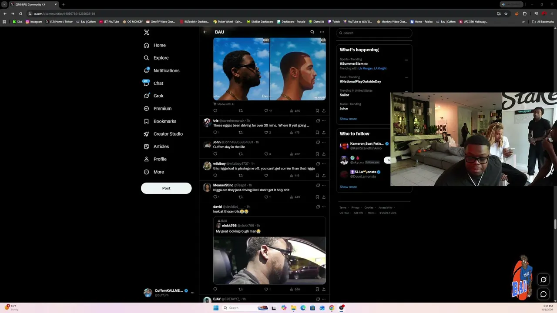Repost wildboy's post
The height and width of the screenshot is (313, 557).
tap(241, 176)
